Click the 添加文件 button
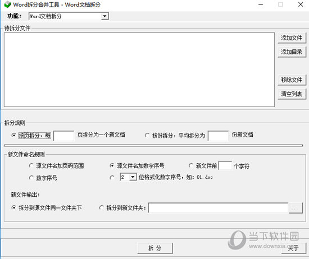Screen dimensions: 309x259 coord(292,38)
